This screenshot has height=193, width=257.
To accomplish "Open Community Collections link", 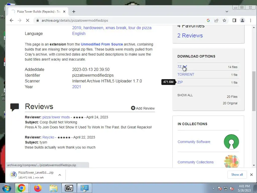I will point(195,162).
